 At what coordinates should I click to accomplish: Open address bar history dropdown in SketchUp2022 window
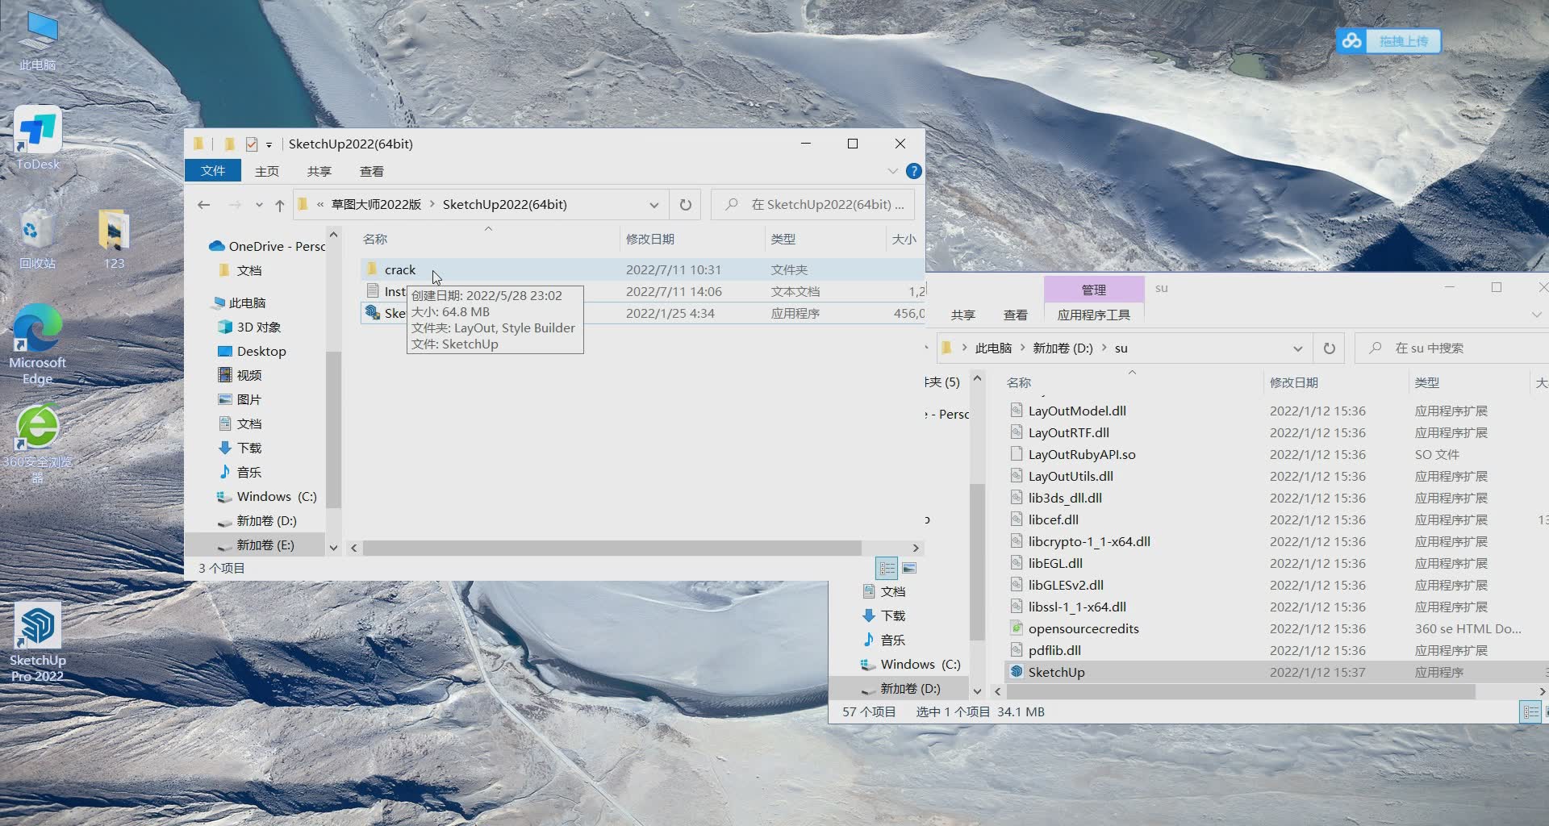click(x=653, y=205)
